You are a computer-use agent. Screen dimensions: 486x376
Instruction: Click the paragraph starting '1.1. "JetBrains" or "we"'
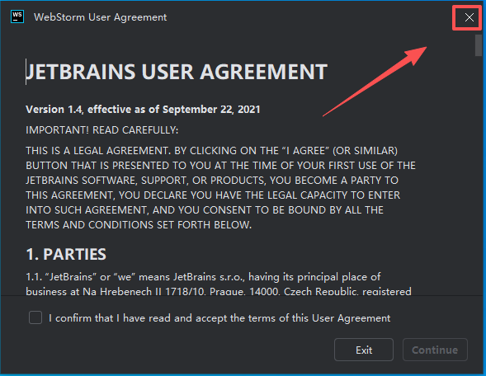point(219,284)
